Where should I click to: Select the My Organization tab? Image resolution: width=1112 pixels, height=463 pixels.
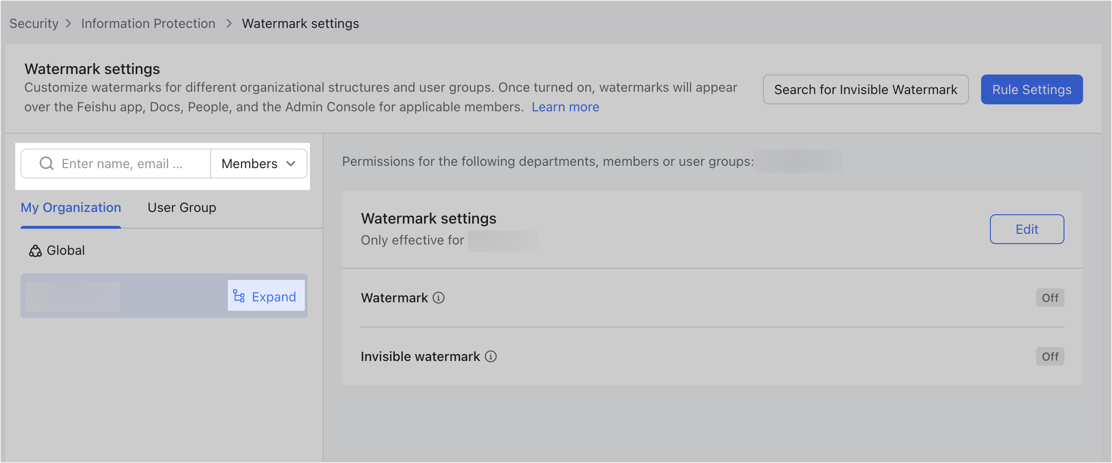pyautogui.click(x=70, y=208)
